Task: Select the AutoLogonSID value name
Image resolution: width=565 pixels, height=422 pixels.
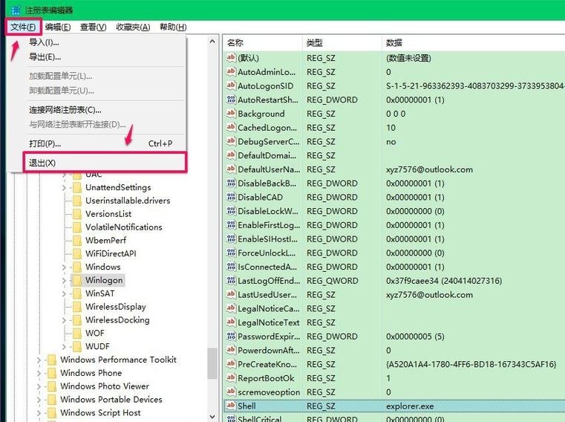Action: tap(265, 86)
